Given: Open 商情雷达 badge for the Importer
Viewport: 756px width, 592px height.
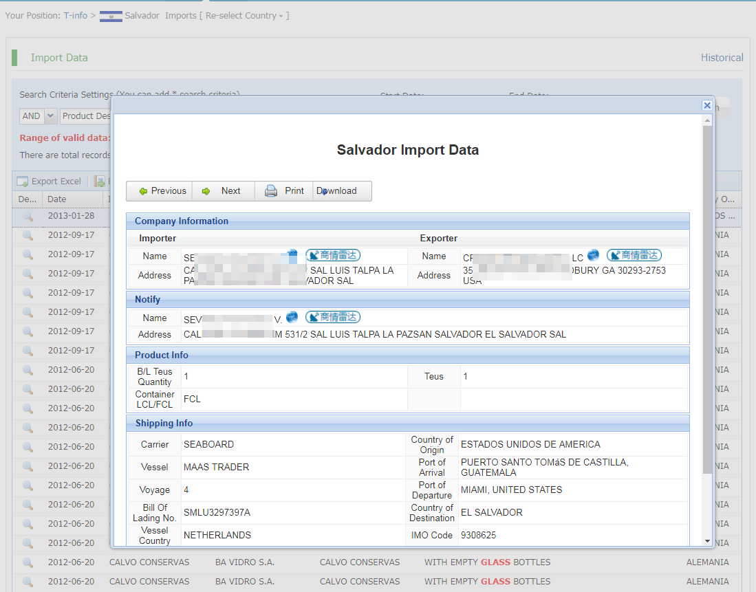Looking at the screenshot, I should click(333, 255).
